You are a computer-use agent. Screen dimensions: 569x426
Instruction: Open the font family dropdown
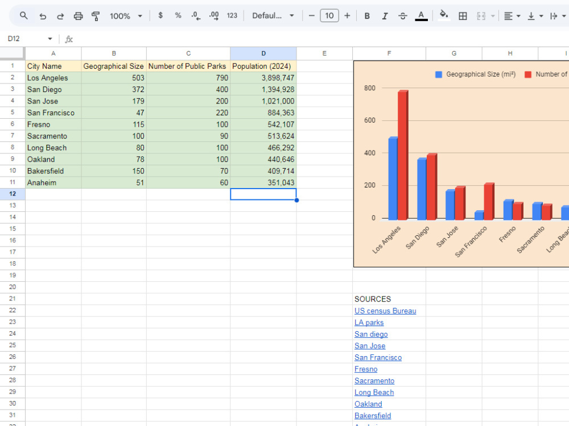273,15
